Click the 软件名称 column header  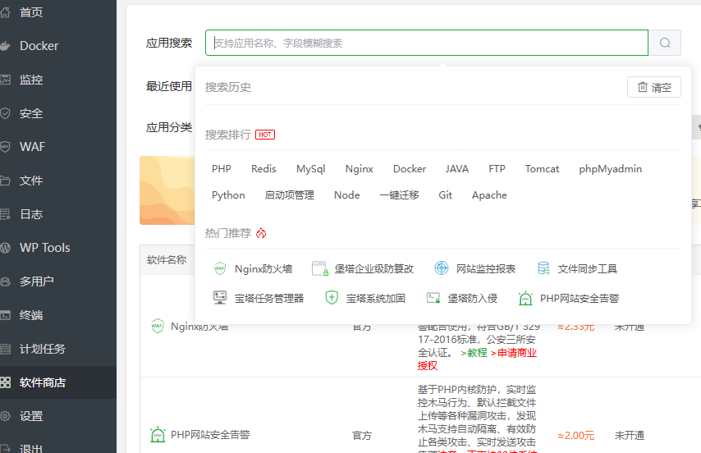pos(167,260)
